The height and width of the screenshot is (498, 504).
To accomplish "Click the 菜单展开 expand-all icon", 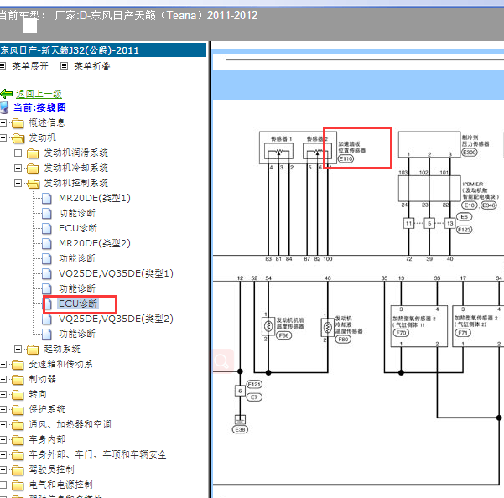I will pyautogui.click(x=3, y=66).
